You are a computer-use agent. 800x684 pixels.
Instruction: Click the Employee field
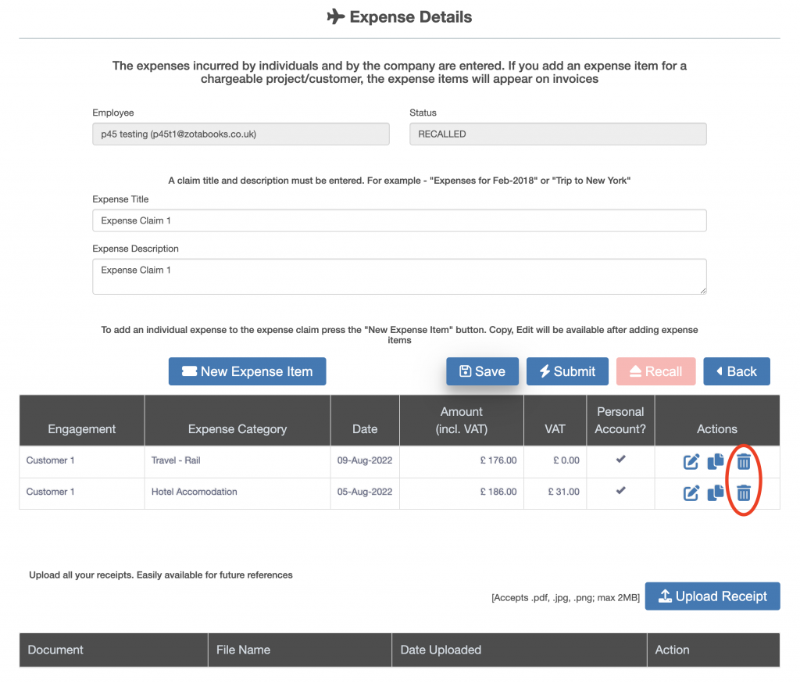(241, 134)
